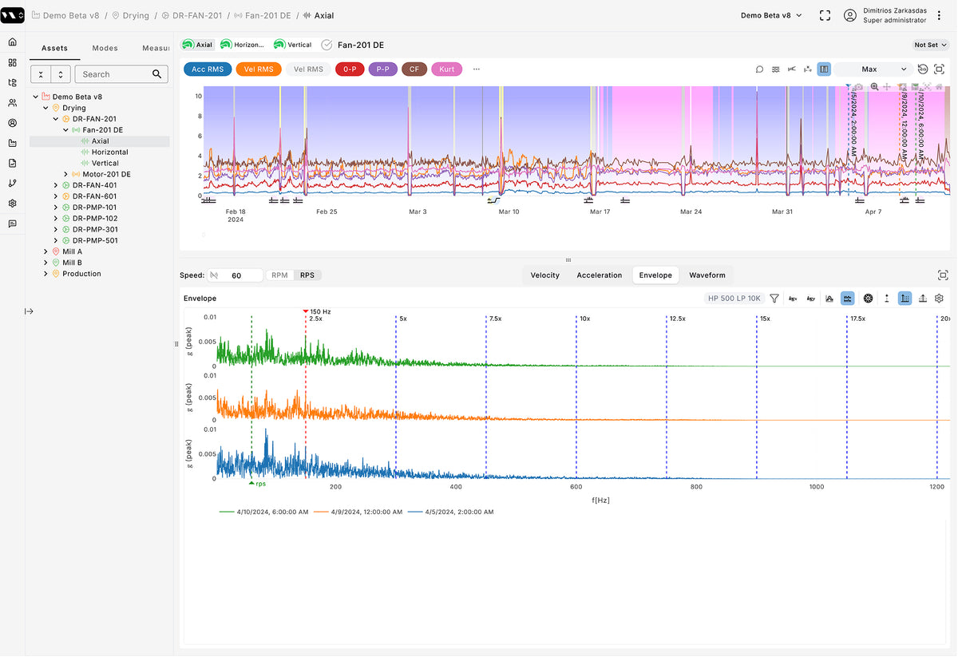The width and height of the screenshot is (958, 657).
Task: Toggle the harmonic cursors icon
Action: [x=905, y=299]
